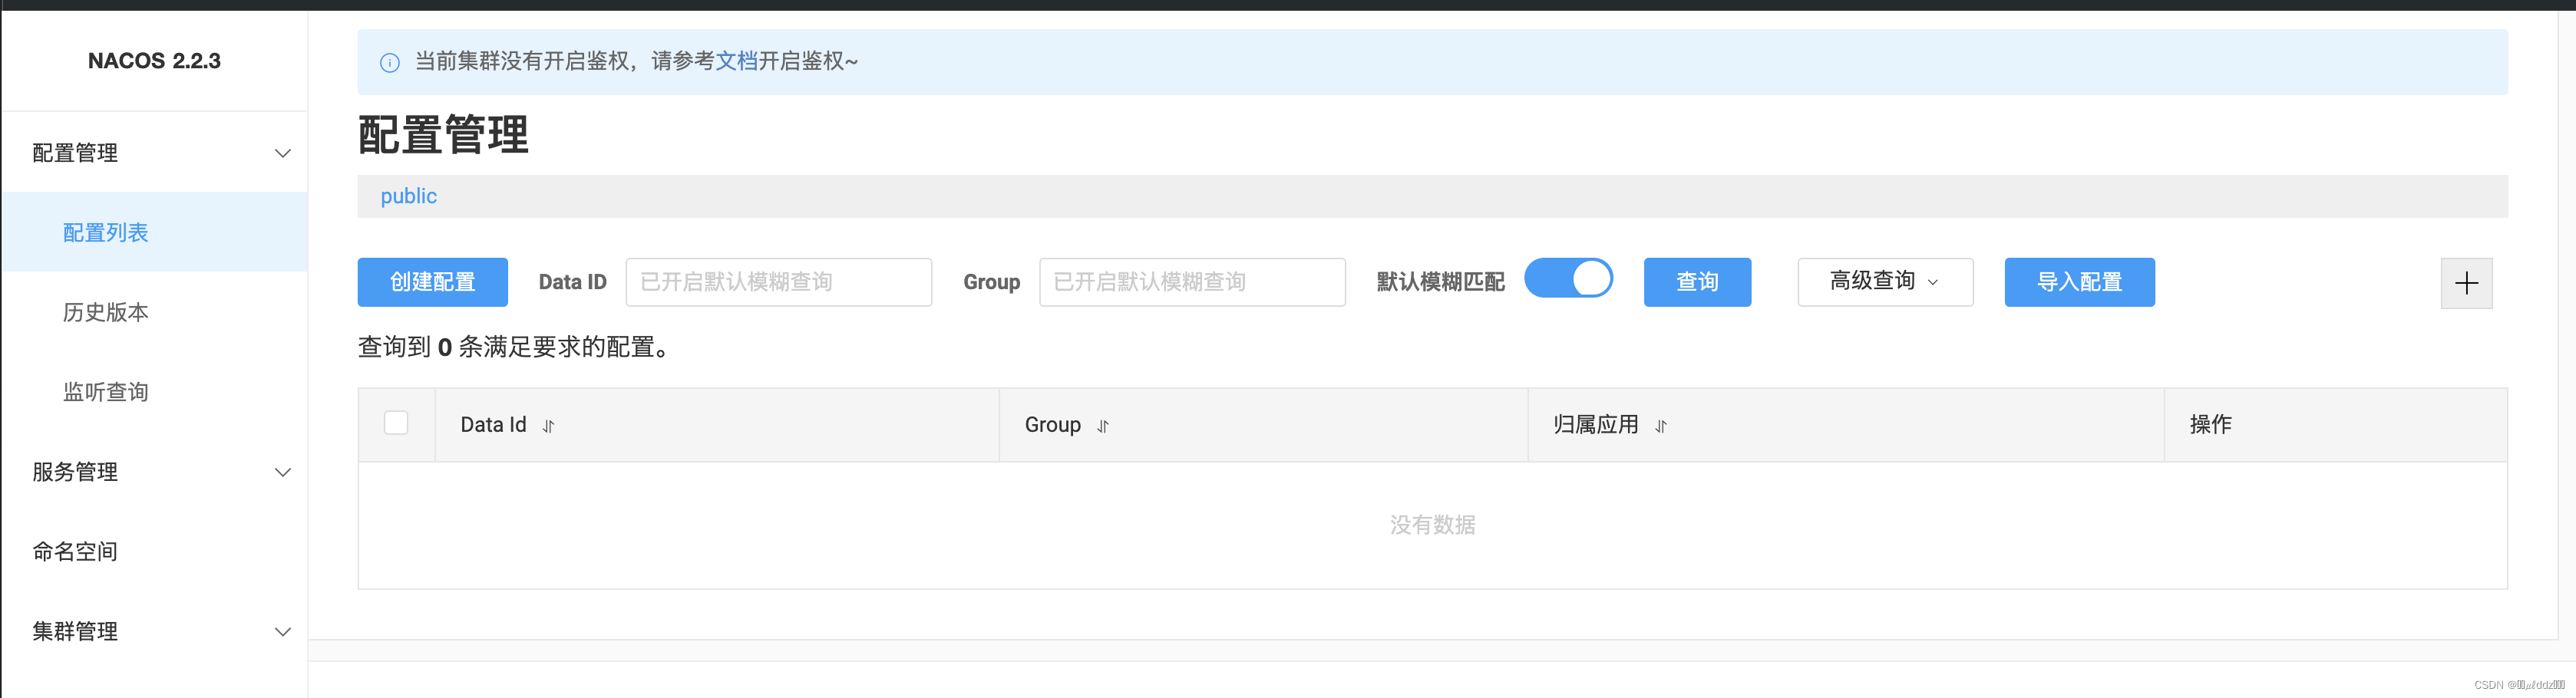Collapse the 配置管理 sidebar menu
The image size is (2576, 698).
click(x=155, y=153)
